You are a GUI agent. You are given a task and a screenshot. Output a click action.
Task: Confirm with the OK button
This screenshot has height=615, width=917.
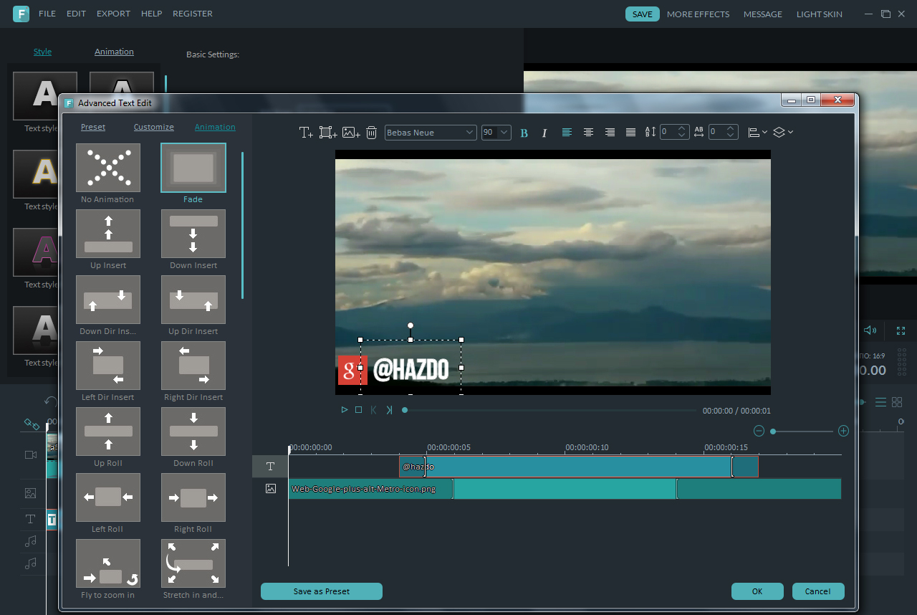[x=757, y=591]
